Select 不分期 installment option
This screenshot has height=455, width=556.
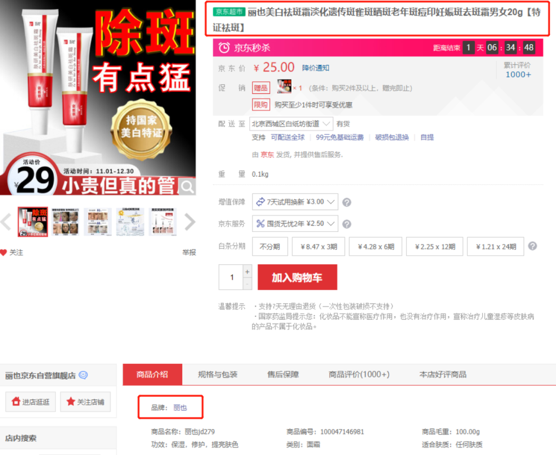click(x=269, y=246)
